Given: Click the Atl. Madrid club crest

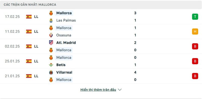Looking at the screenshot, I should click(51, 43).
